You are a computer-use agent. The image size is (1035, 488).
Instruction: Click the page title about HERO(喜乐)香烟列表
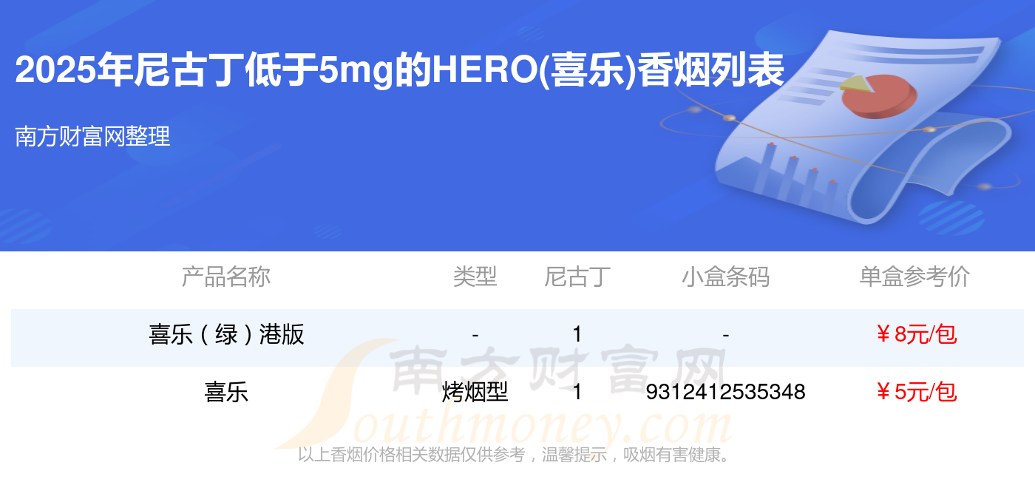(399, 72)
